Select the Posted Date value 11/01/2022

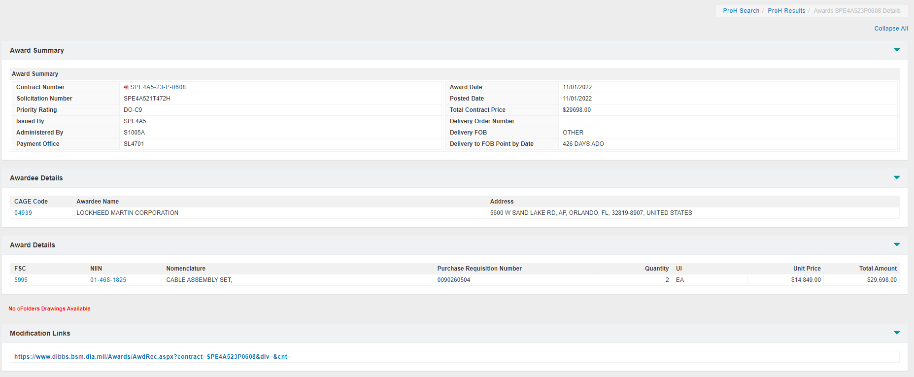[x=577, y=99]
